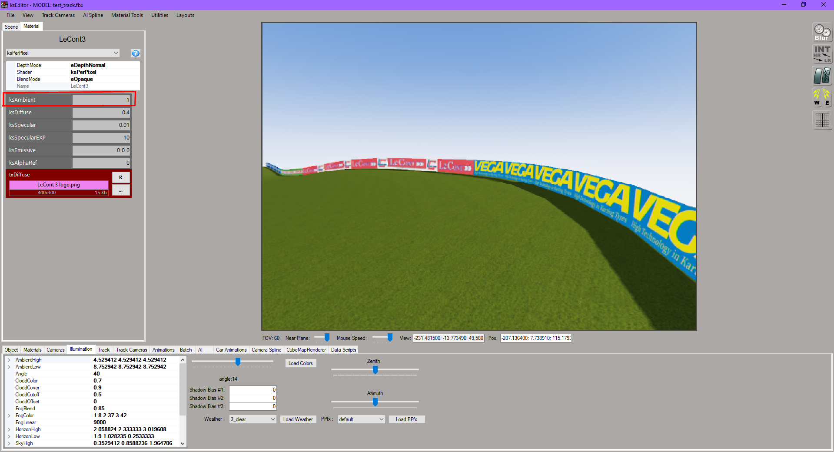Screen dimensions: 834x452
Task: Switch to the Materials bottom tab
Action: coord(33,350)
